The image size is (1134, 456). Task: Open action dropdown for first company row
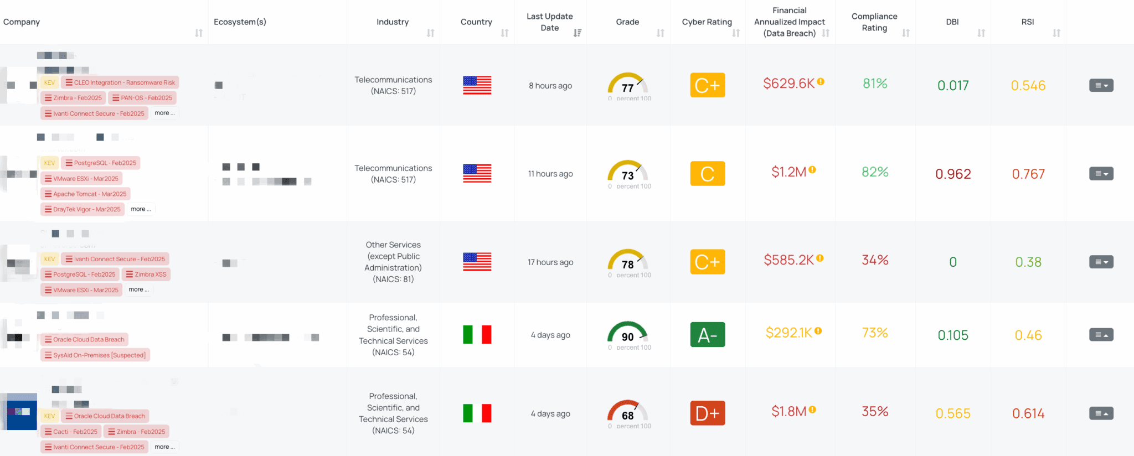[1101, 86]
